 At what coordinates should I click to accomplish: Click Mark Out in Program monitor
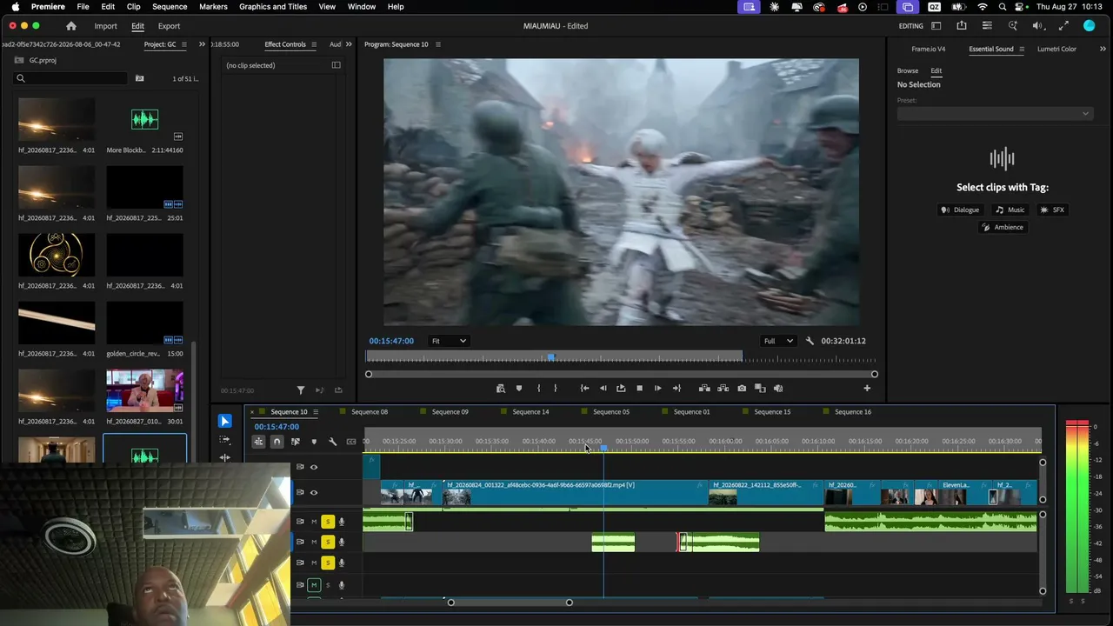pyautogui.click(x=556, y=389)
